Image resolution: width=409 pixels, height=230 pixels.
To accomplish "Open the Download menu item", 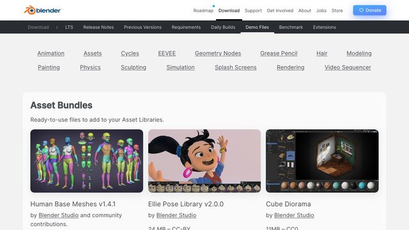I will [x=229, y=11].
